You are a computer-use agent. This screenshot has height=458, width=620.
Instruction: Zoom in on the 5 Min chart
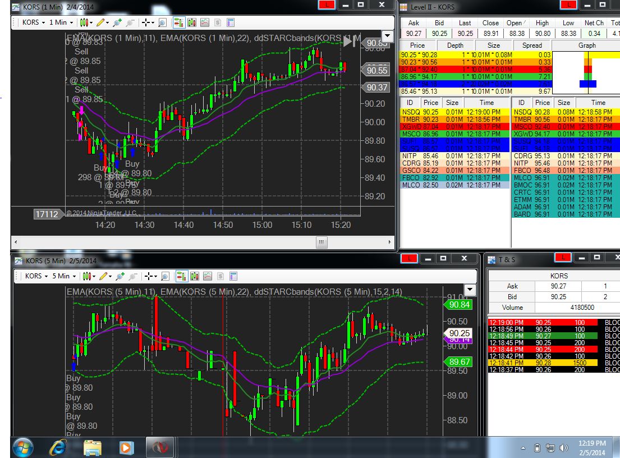(x=120, y=276)
